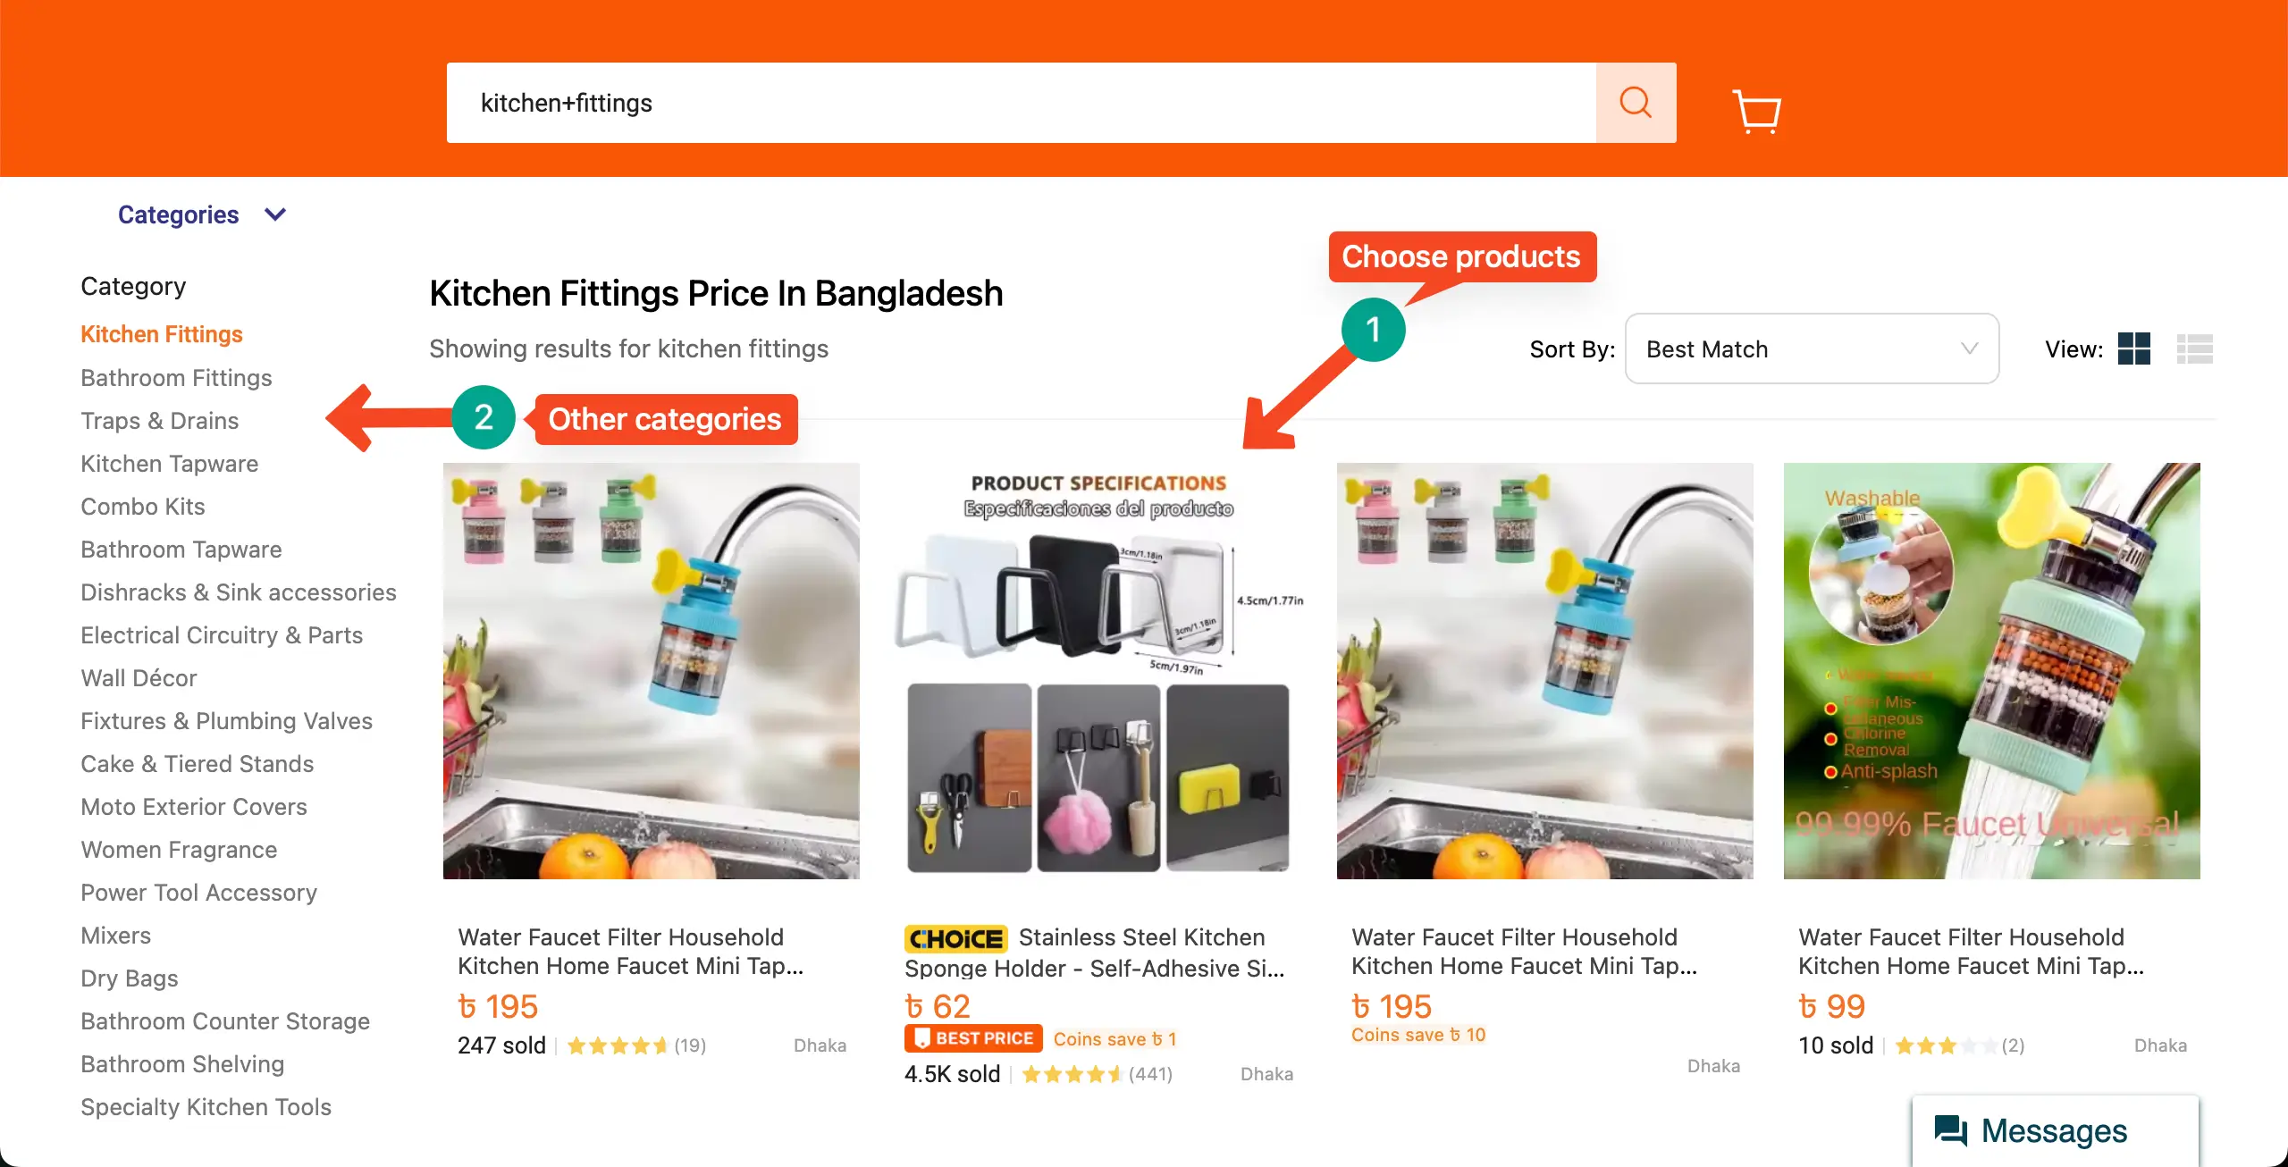The image size is (2288, 1167).
Task: Open Combo Kits category
Action: click(143, 506)
